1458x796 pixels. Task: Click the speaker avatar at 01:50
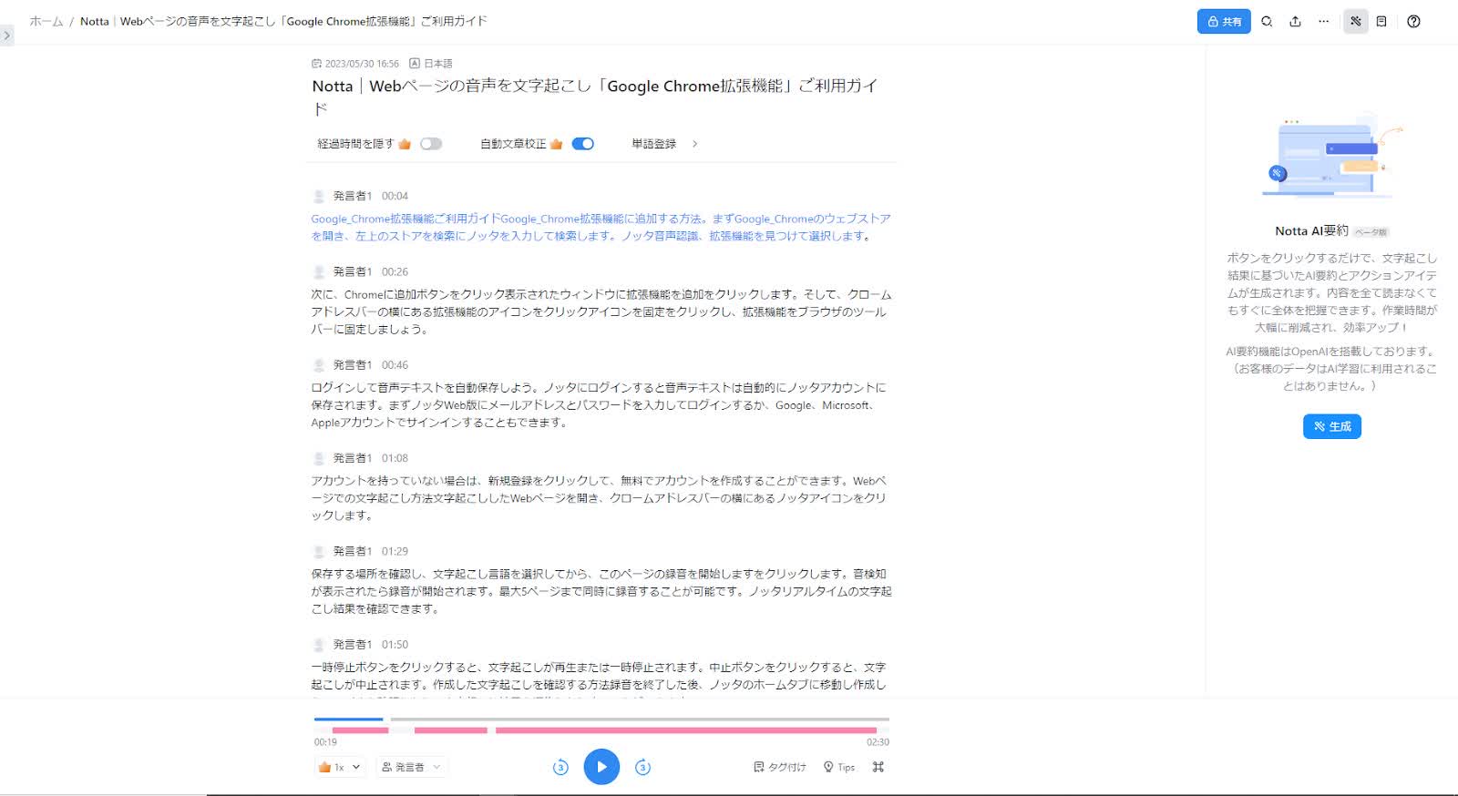319,645
